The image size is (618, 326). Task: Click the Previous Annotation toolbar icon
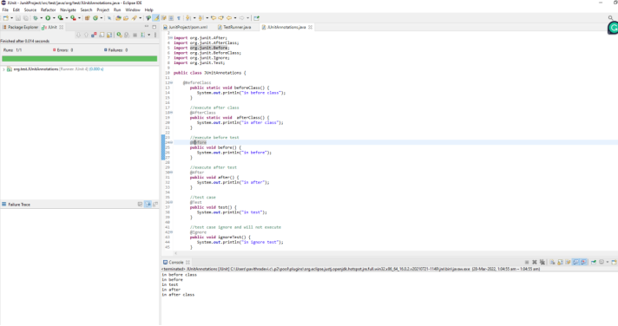201,17
